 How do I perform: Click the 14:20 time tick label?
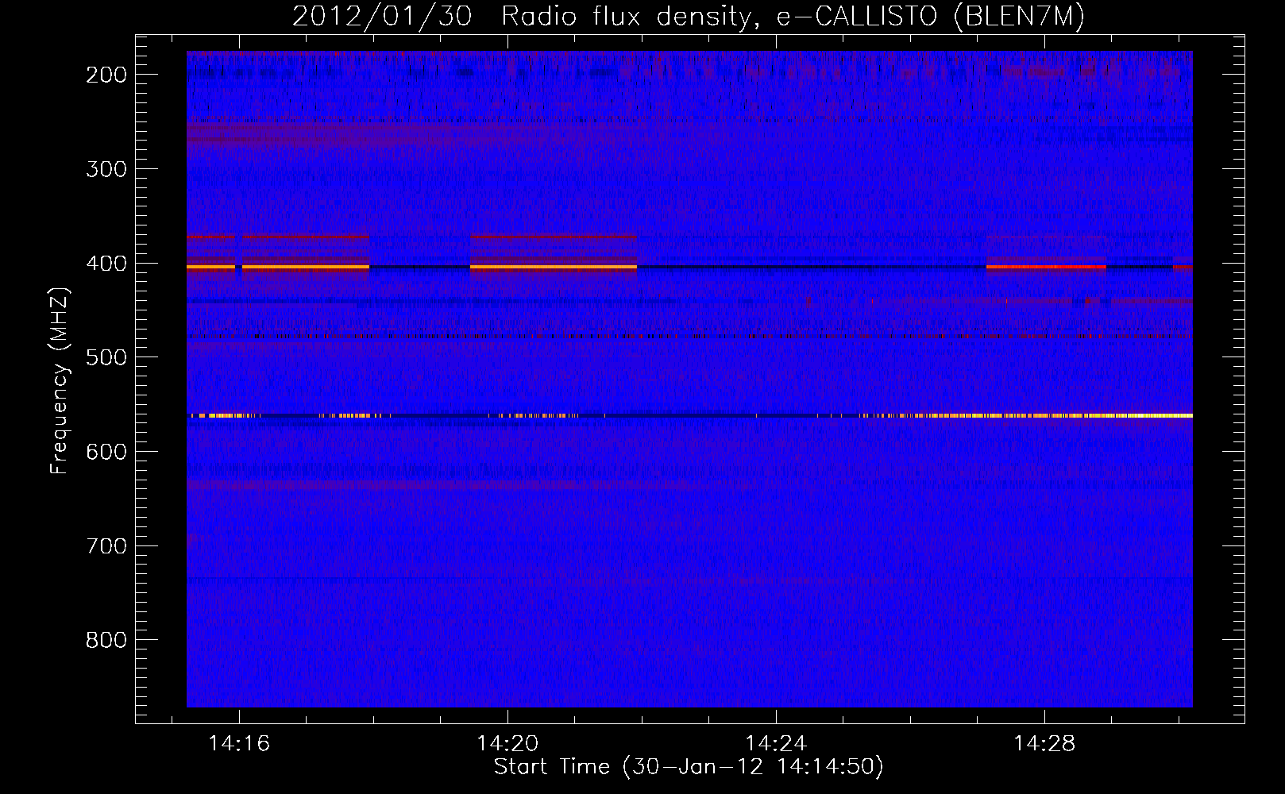[507, 744]
